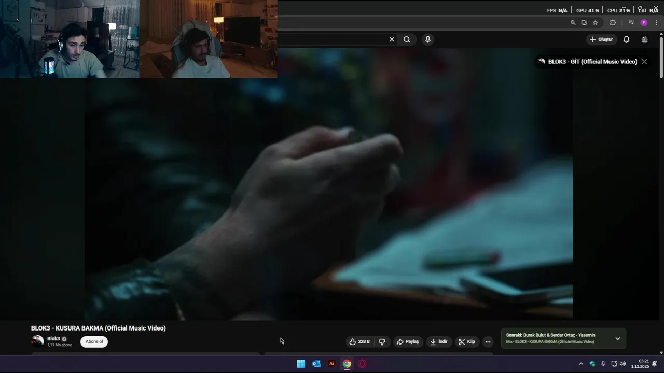This screenshot has height=373, width=664.
Task: Start voice search with the microphone icon
Action: coord(427,39)
